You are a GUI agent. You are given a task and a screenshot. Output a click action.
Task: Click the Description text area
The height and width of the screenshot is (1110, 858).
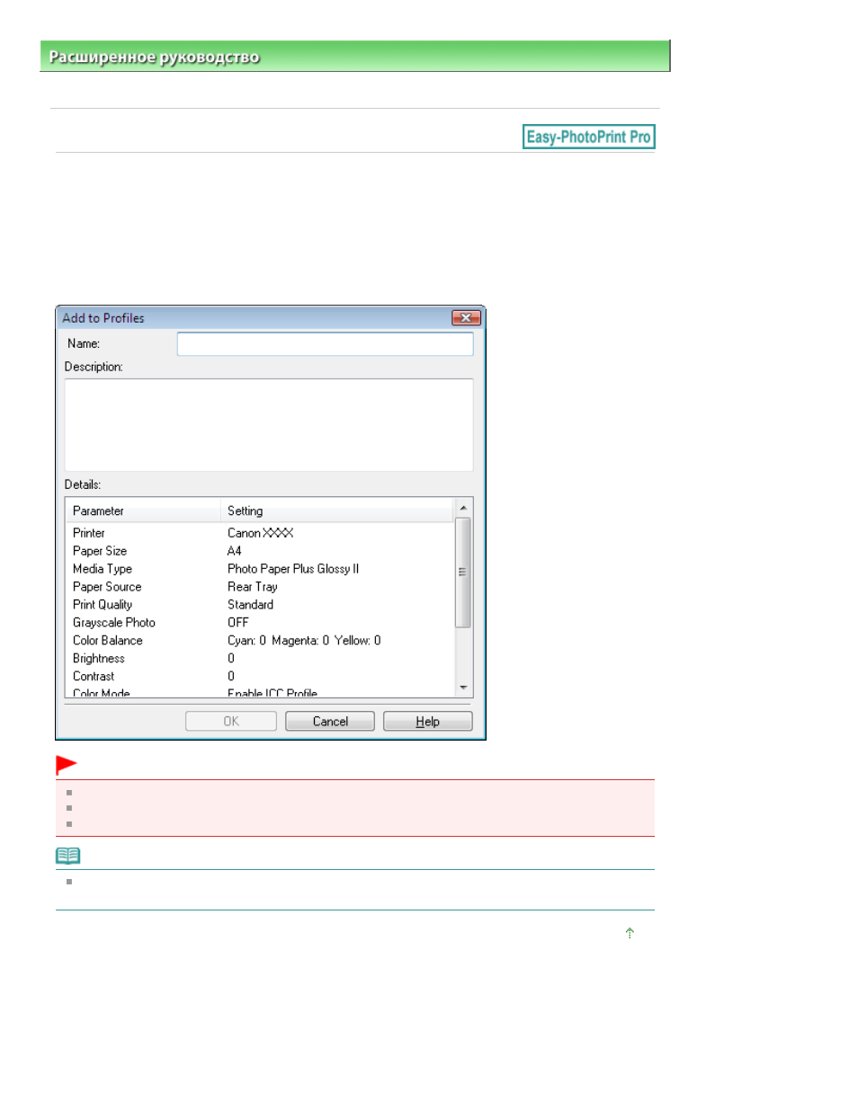point(269,424)
